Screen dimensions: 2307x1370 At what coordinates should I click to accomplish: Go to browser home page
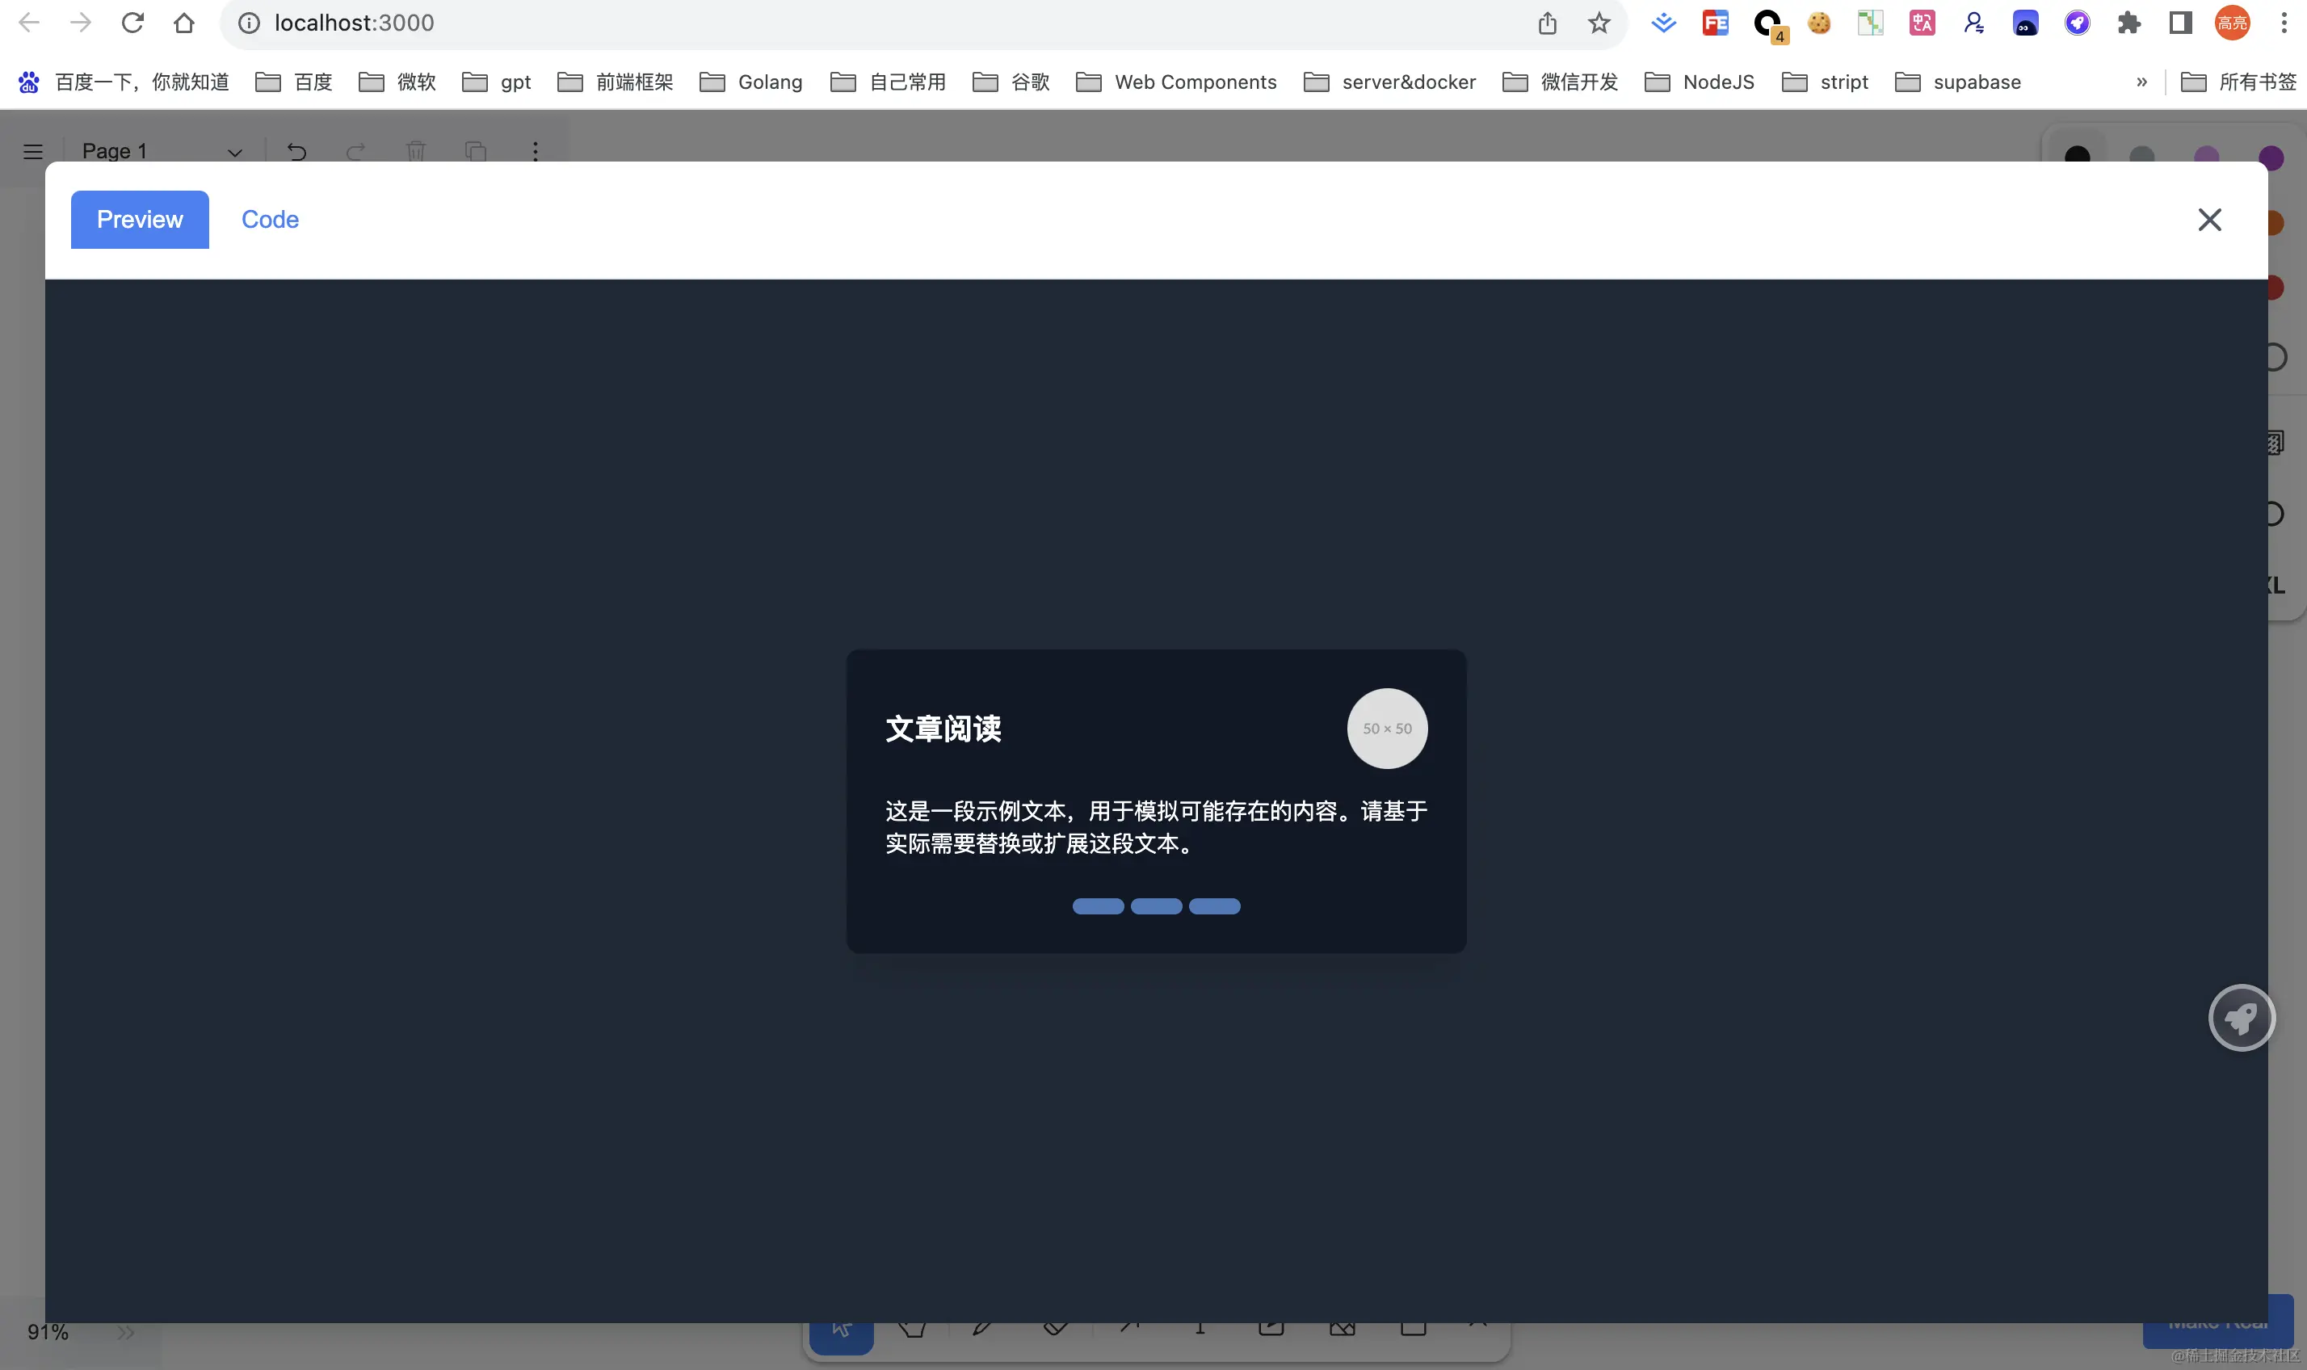coord(183,23)
